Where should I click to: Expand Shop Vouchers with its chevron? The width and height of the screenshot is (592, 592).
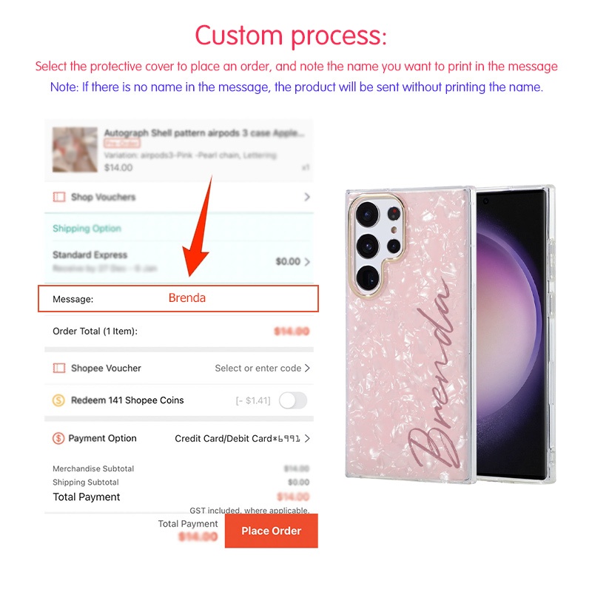tap(307, 197)
